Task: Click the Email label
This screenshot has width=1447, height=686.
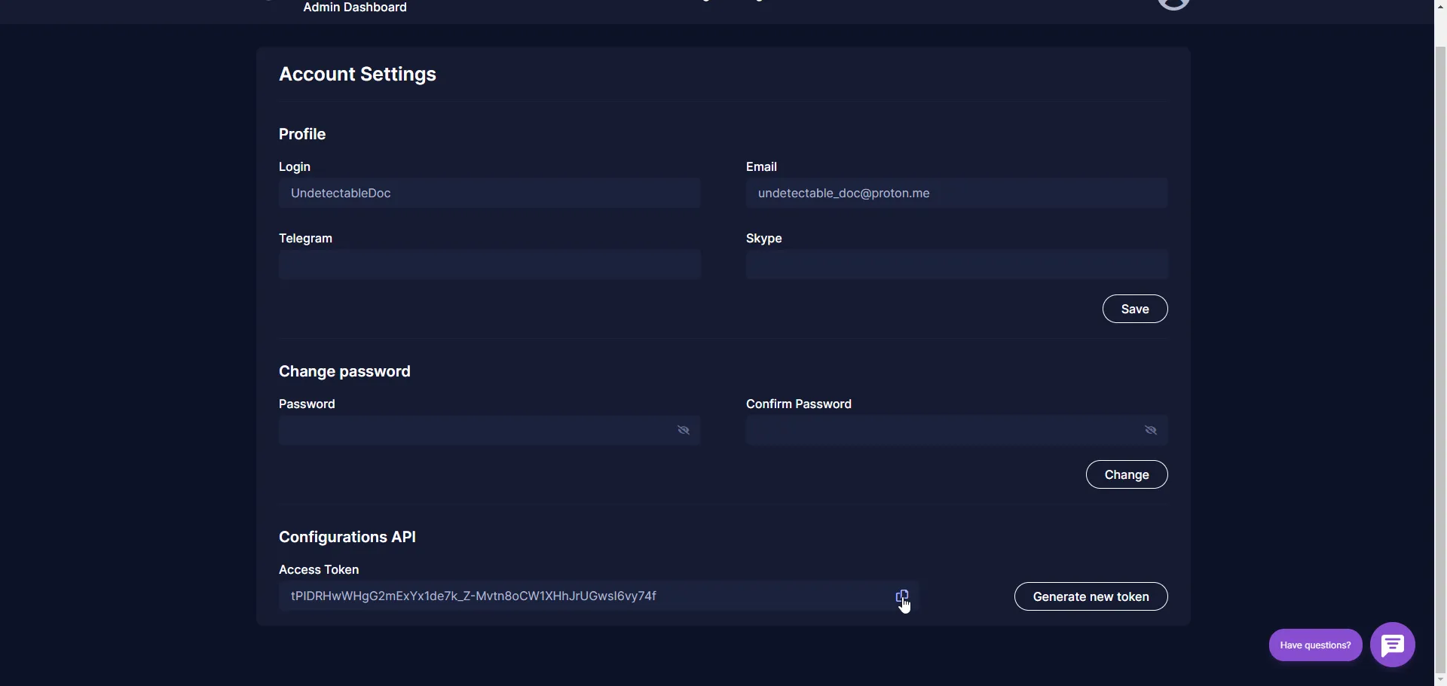Action: (761, 166)
